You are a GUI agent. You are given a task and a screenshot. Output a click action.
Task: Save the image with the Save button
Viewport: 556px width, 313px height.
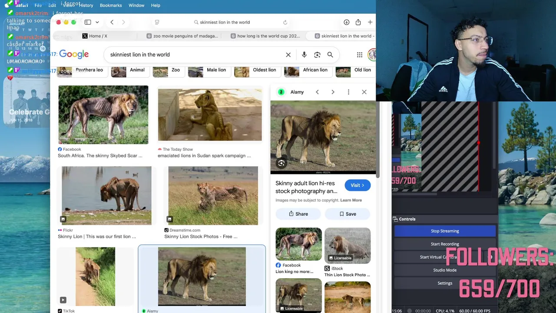coord(347,214)
